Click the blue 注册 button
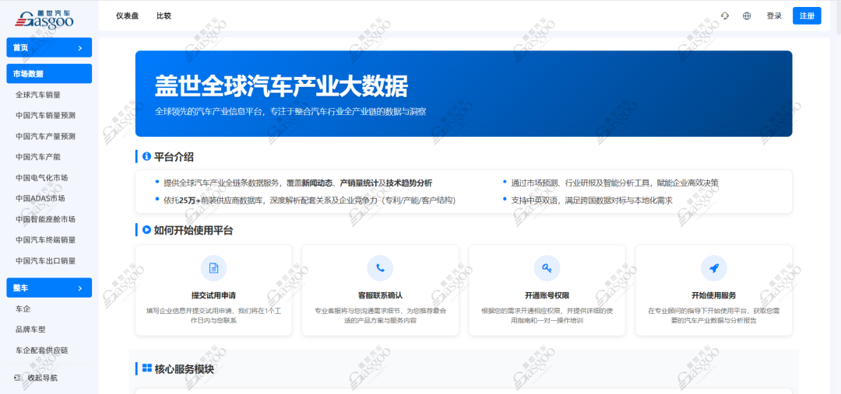 pos(807,16)
